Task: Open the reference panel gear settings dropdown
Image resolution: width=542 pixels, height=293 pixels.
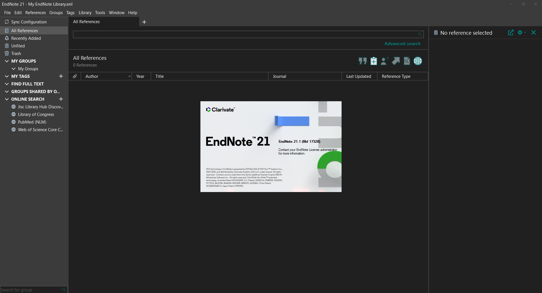Action: (x=522, y=33)
